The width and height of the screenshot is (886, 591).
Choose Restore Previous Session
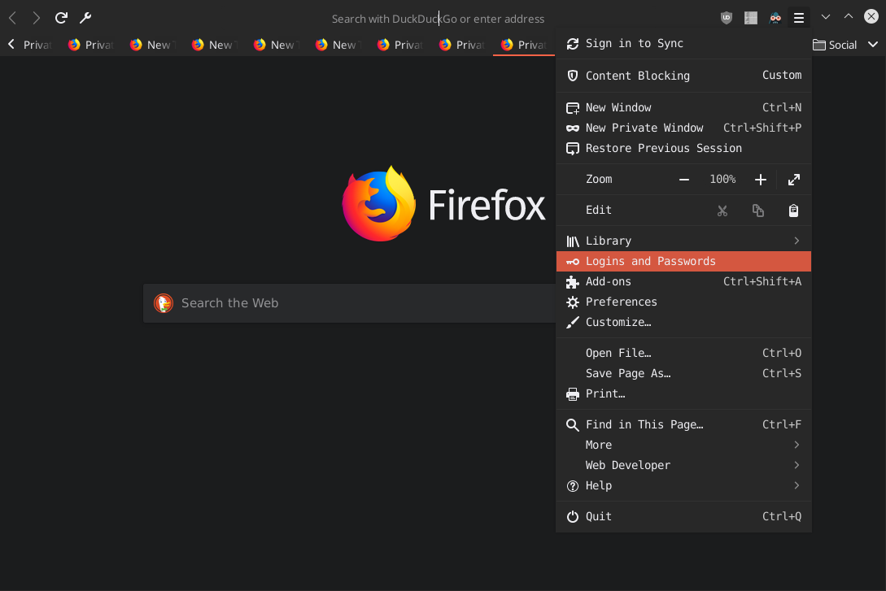tap(683, 148)
